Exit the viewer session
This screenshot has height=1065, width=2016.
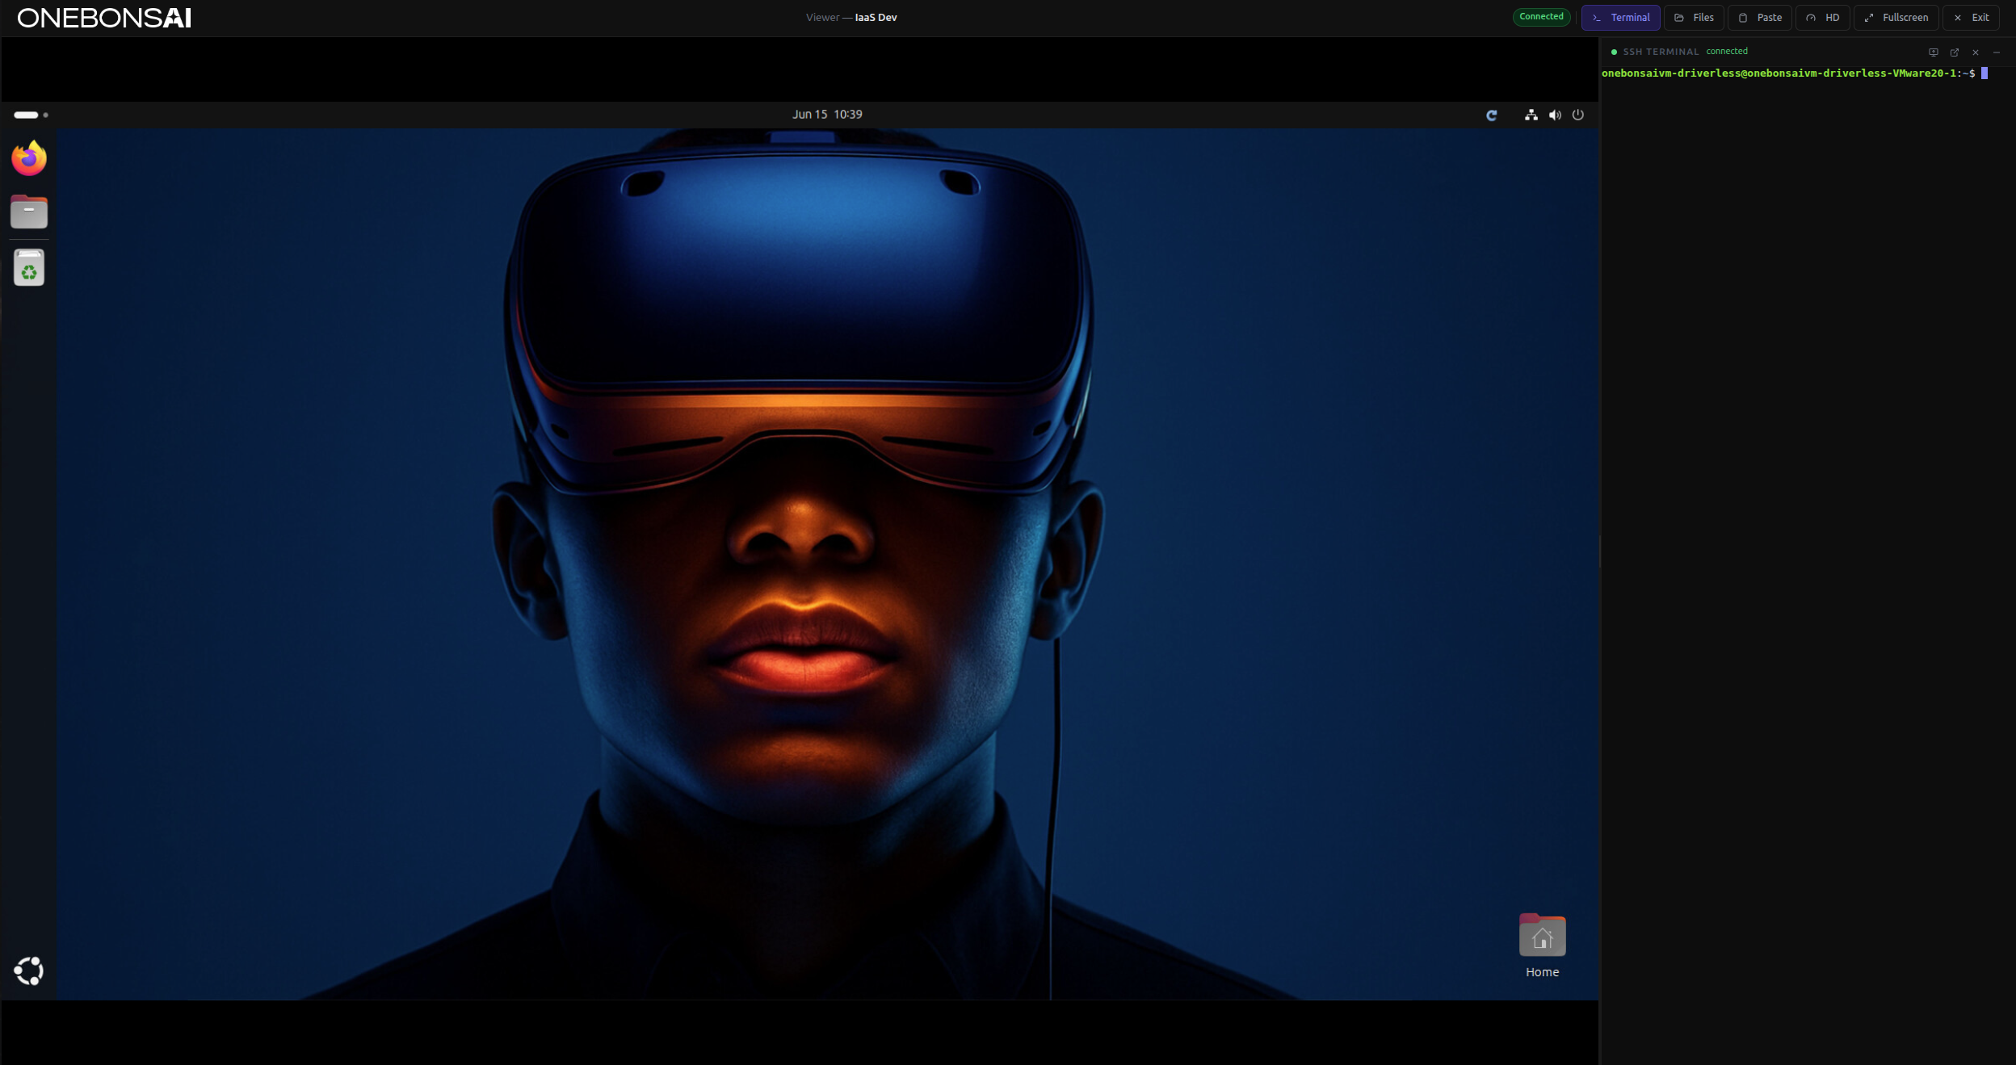pos(1971,18)
